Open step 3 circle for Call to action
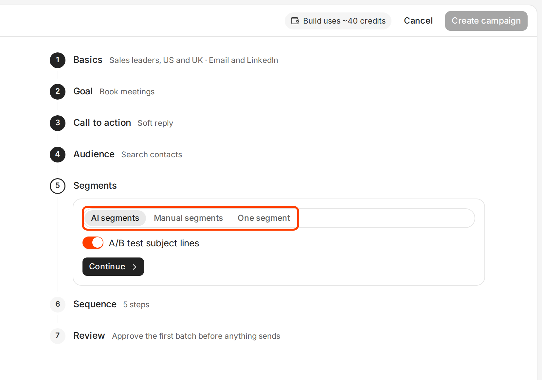This screenshot has height=380, width=542. [x=58, y=123]
